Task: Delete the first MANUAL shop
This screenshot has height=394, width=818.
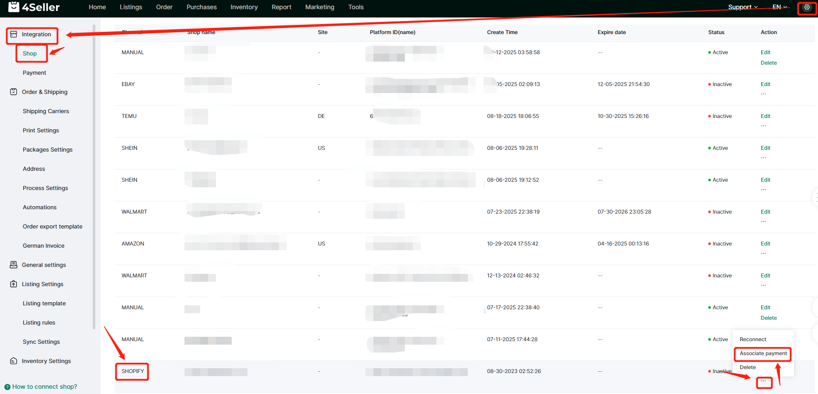Action: [768, 63]
